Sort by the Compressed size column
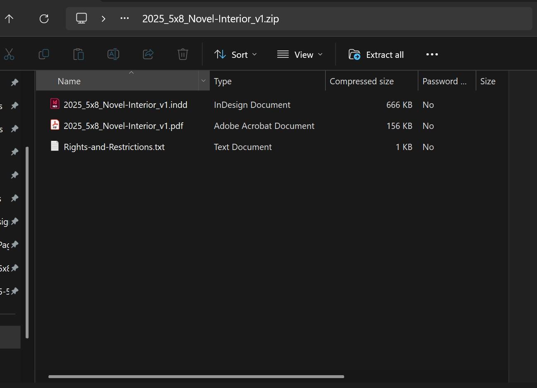This screenshot has width=537, height=388. click(362, 81)
